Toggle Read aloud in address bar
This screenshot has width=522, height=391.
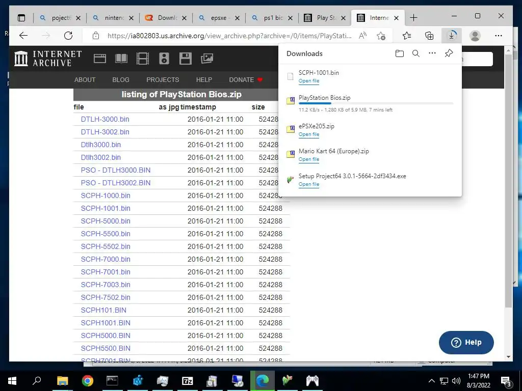[x=362, y=36]
